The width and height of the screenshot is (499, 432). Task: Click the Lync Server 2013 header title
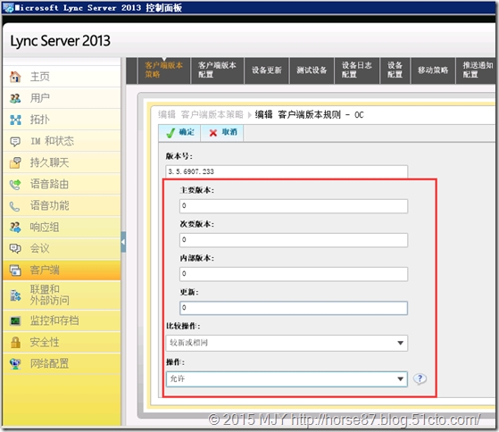coord(61,41)
